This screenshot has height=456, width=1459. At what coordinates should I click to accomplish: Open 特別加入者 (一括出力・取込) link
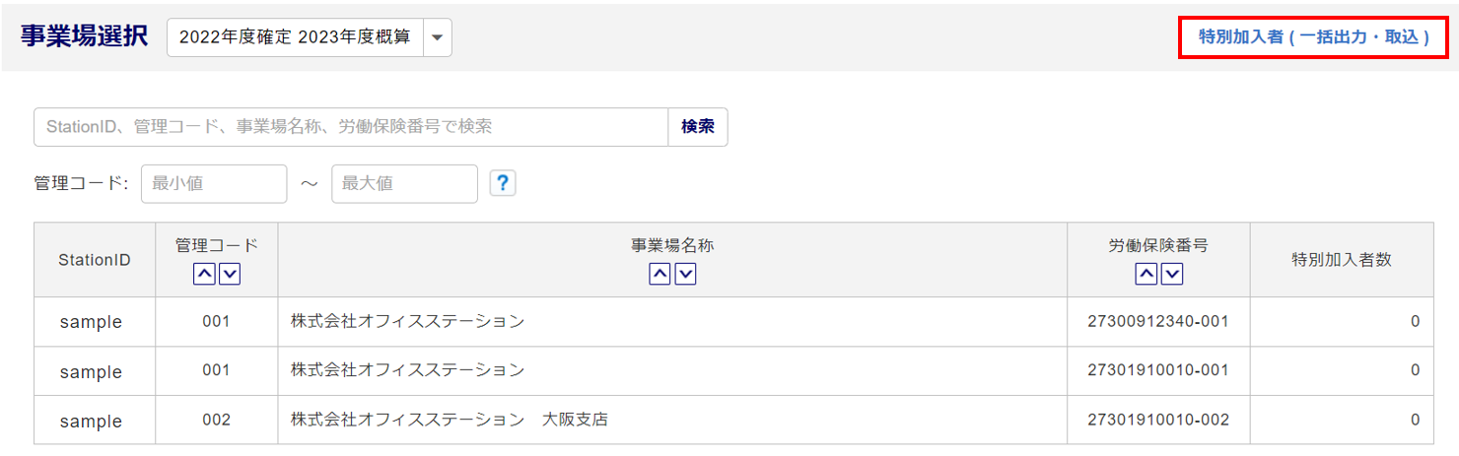tap(1314, 37)
